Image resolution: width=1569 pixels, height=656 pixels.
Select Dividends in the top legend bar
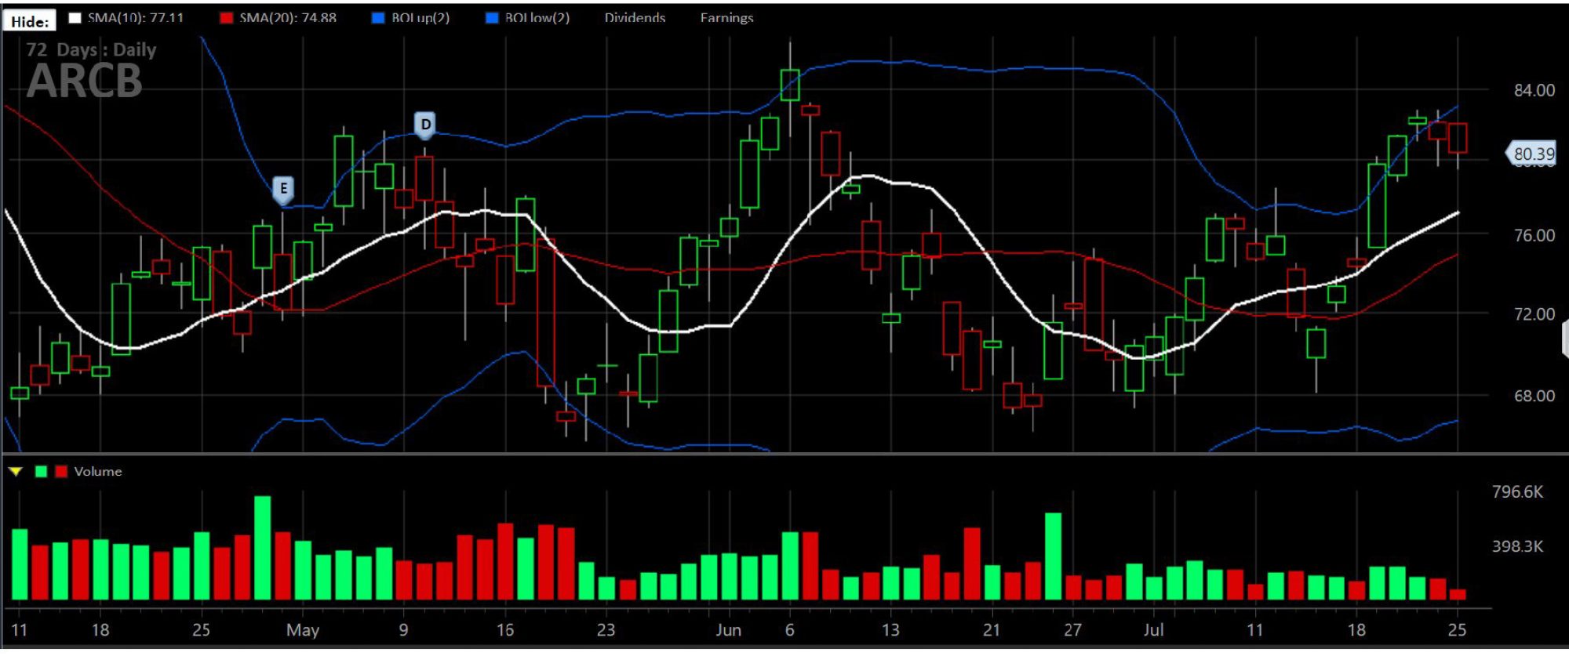click(x=635, y=18)
